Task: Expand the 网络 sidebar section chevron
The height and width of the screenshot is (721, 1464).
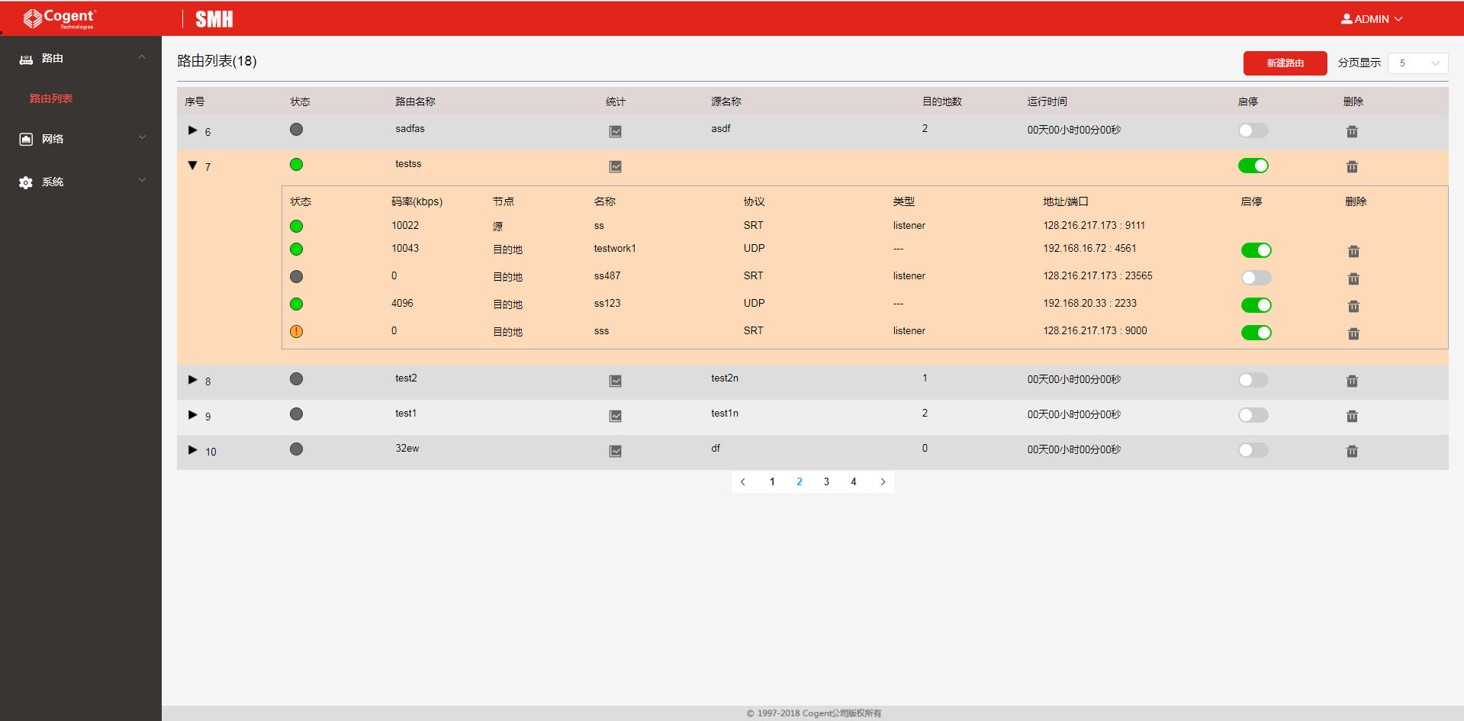Action: pos(142,137)
